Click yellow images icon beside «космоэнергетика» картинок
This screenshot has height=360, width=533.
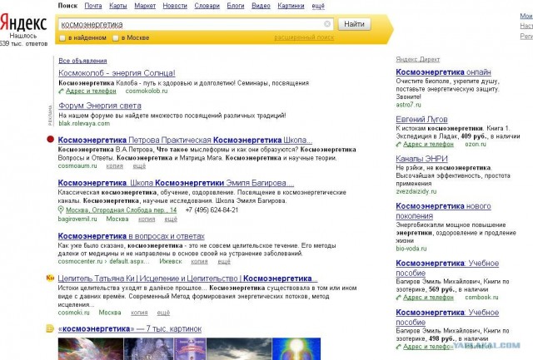click(x=50, y=328)
